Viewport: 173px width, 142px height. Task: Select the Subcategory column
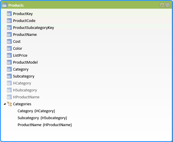[x=24, y=76]
